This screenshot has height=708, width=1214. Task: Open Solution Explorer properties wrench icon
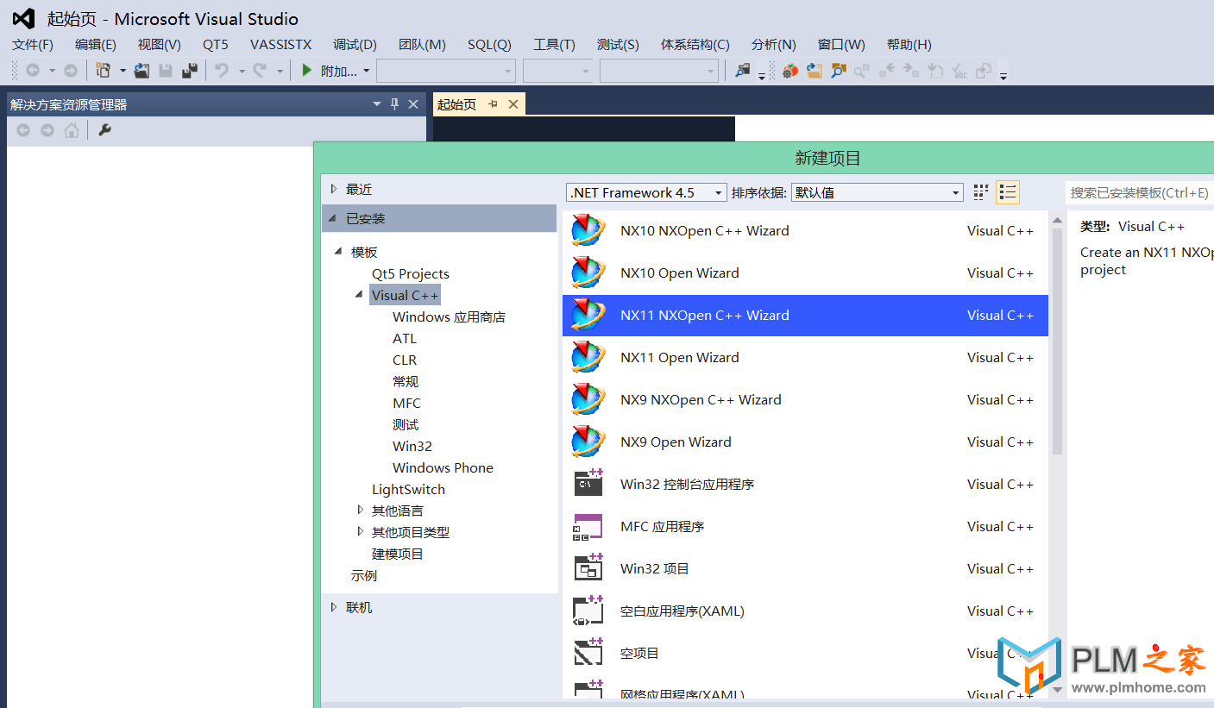(104, 130)
